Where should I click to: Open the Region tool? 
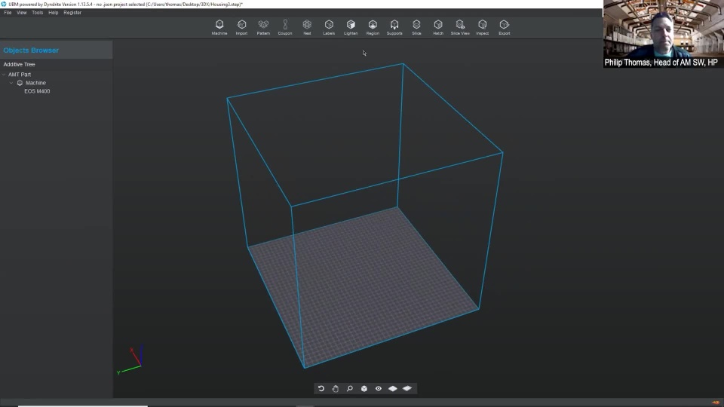[373, 27]
